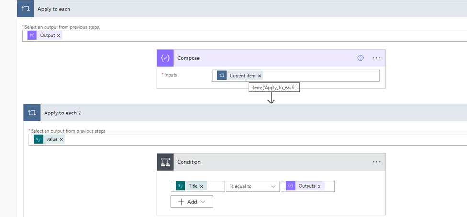Click the Apply to each output selection field

pyautogui.click(x=245, y=35)
